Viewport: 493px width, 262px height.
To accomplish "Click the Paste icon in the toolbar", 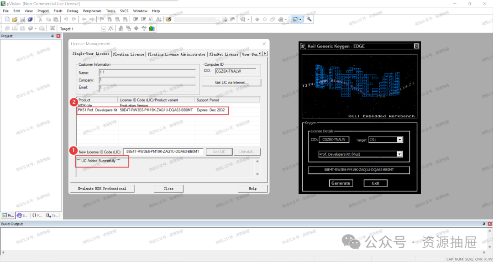I will 56,19.
